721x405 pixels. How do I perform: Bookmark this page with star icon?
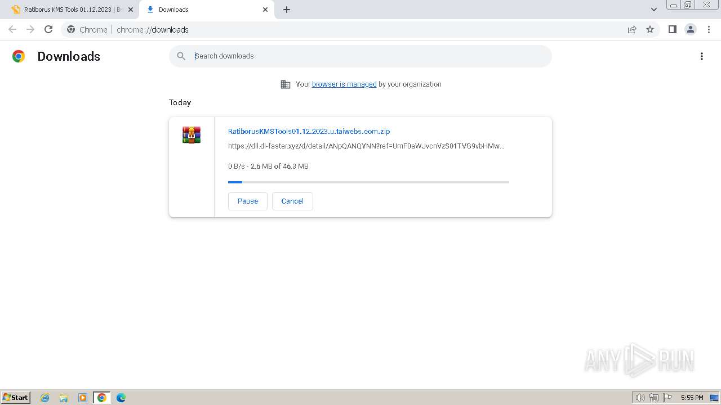tap(650, 29)
